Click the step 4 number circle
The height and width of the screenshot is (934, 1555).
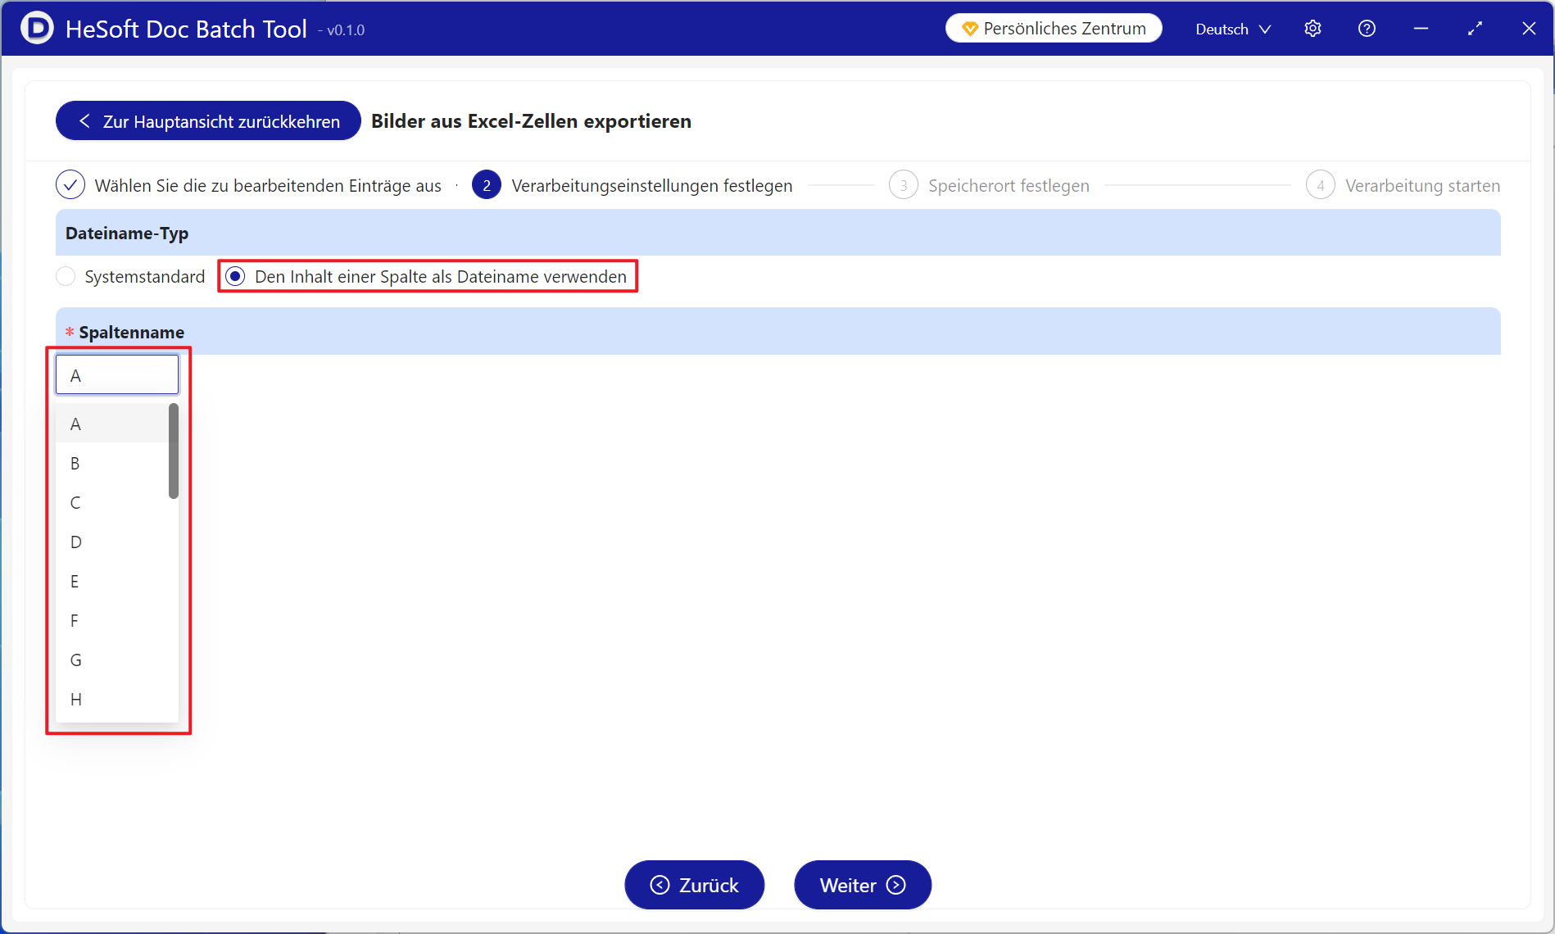point(1320,185)
